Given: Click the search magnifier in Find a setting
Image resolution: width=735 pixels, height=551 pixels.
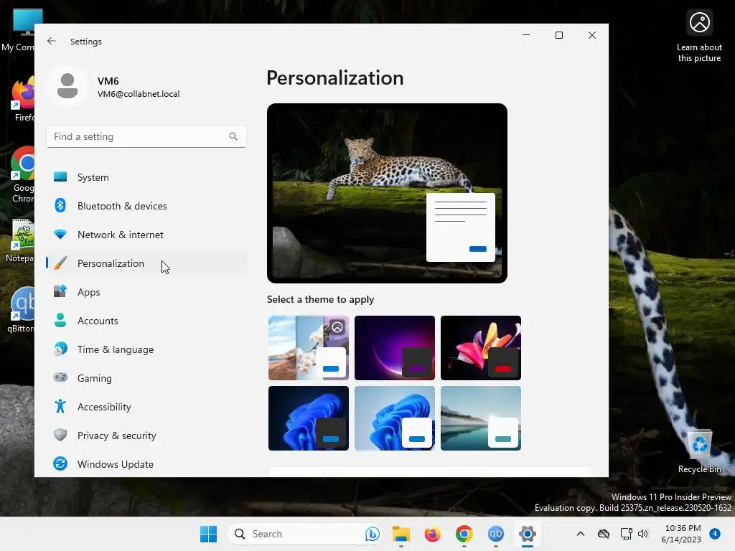Looking at the screenshot, I should pyautogui.click(x=233, y=136).
